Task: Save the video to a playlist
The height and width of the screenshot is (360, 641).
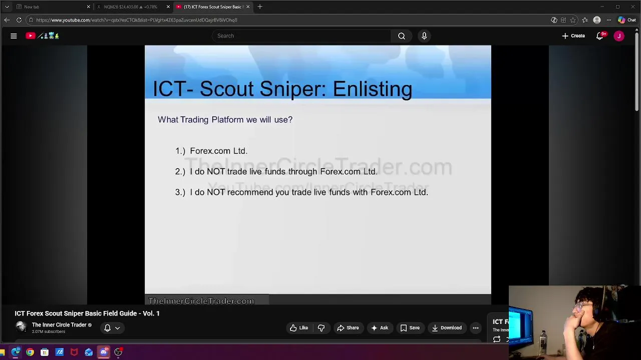Action: pyautogui.click(x=410, y=328)
